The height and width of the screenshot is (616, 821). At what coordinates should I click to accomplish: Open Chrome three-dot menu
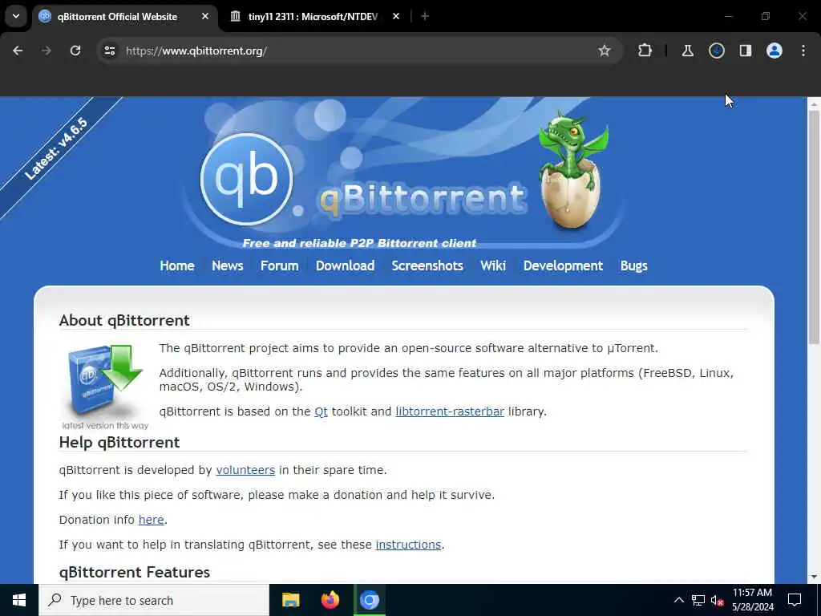coord(803,51)
